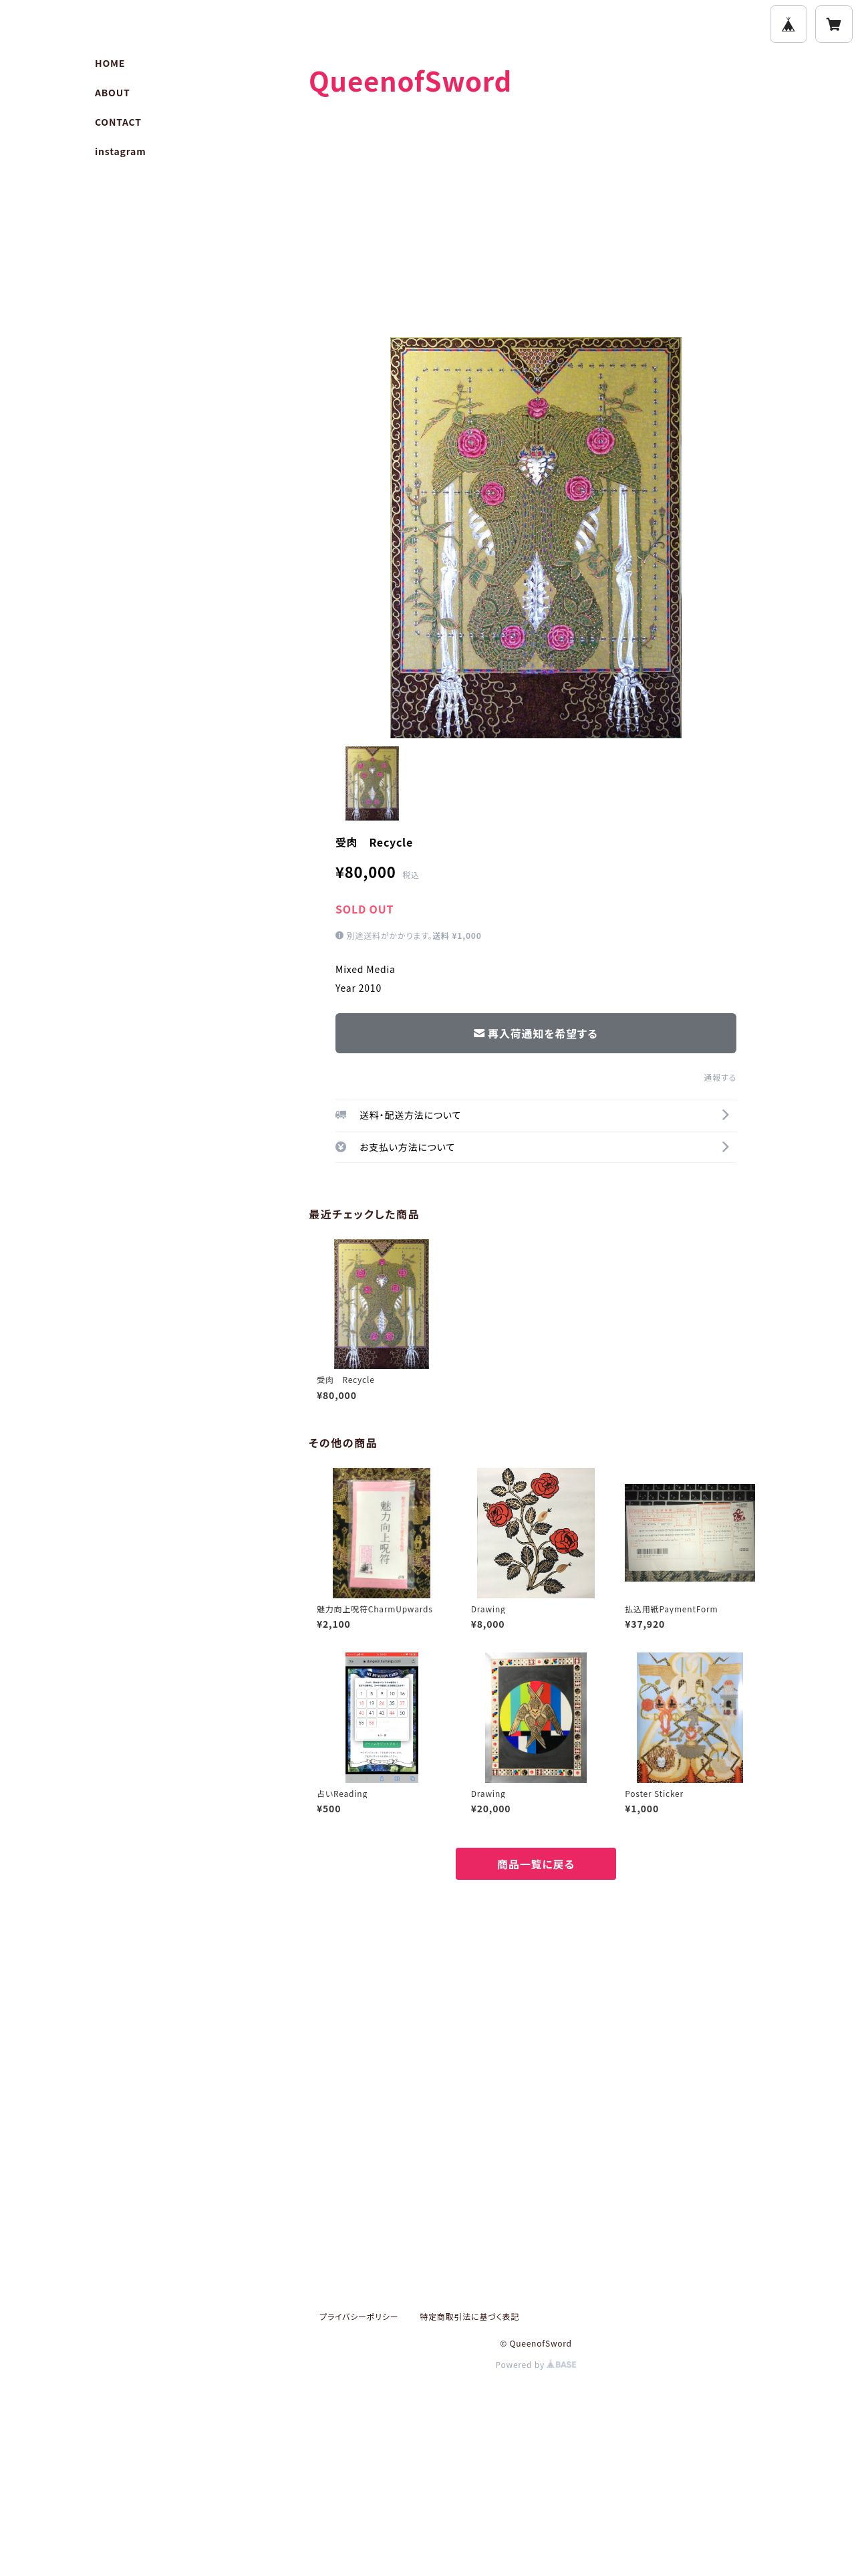Click the 通報する report link
This screenshot has height=2576, width=858.
coord(719,1077)
